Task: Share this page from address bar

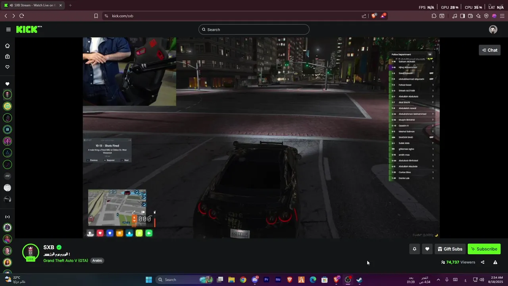Action: pyautogui.click(x=364, y=16)
